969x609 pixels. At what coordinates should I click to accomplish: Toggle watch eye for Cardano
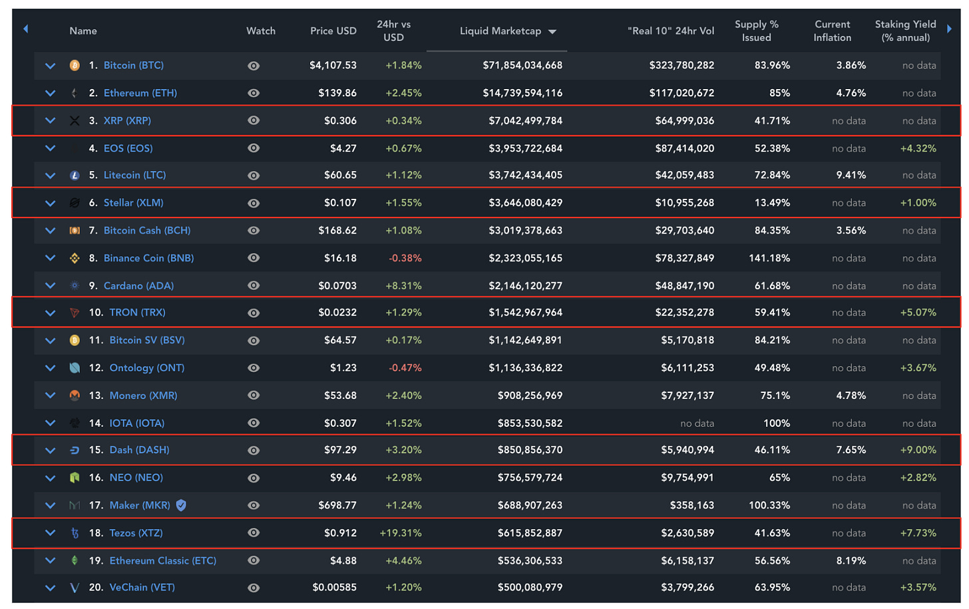click(254, 286)
